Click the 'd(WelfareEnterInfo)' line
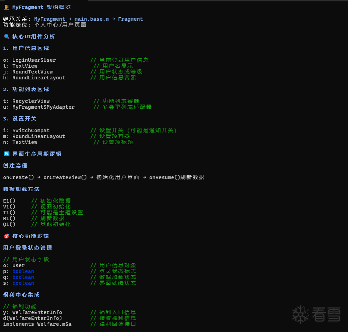 32,318
